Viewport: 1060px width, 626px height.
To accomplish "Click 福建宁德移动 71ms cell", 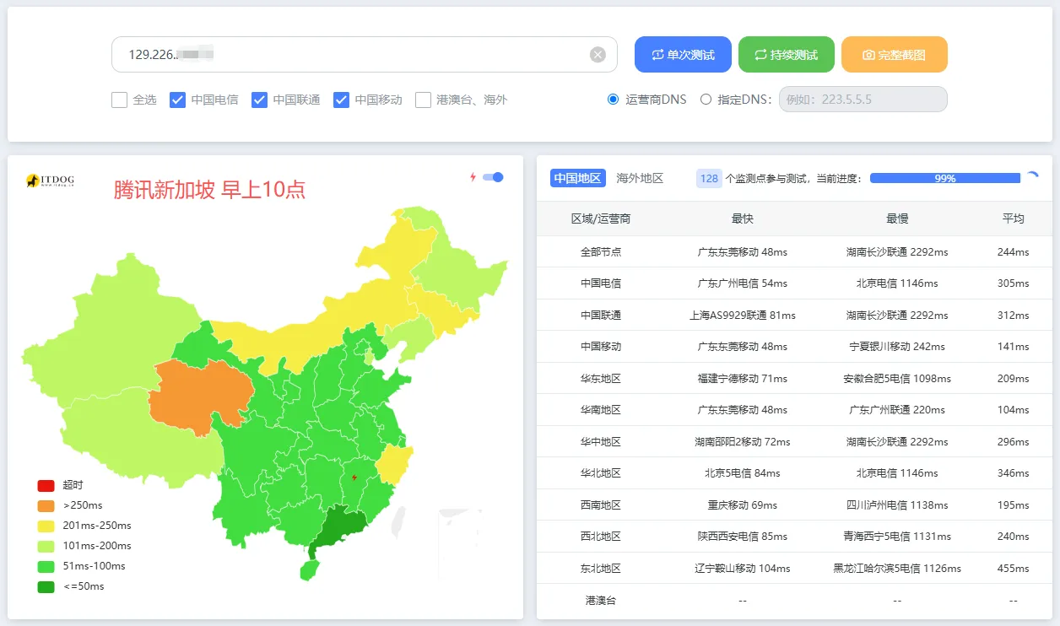I will 743,379.
